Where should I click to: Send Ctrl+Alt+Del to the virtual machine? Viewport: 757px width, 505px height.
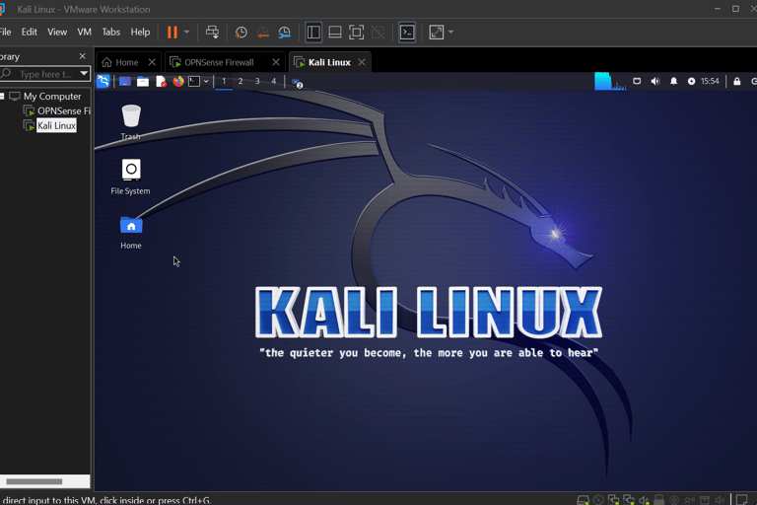tap(212, 33)
